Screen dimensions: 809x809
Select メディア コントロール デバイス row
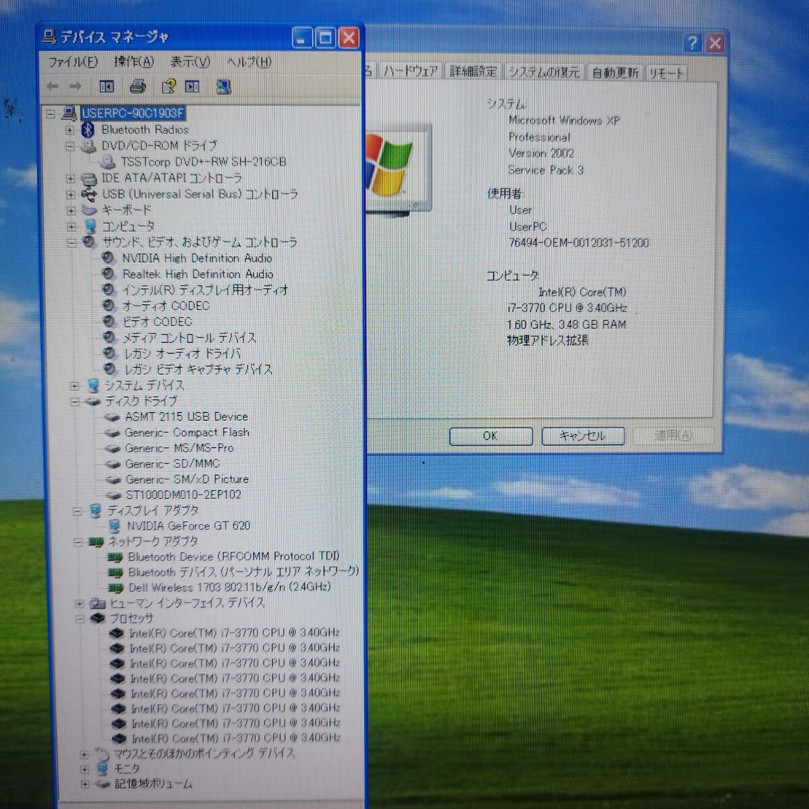click(189, 338)
